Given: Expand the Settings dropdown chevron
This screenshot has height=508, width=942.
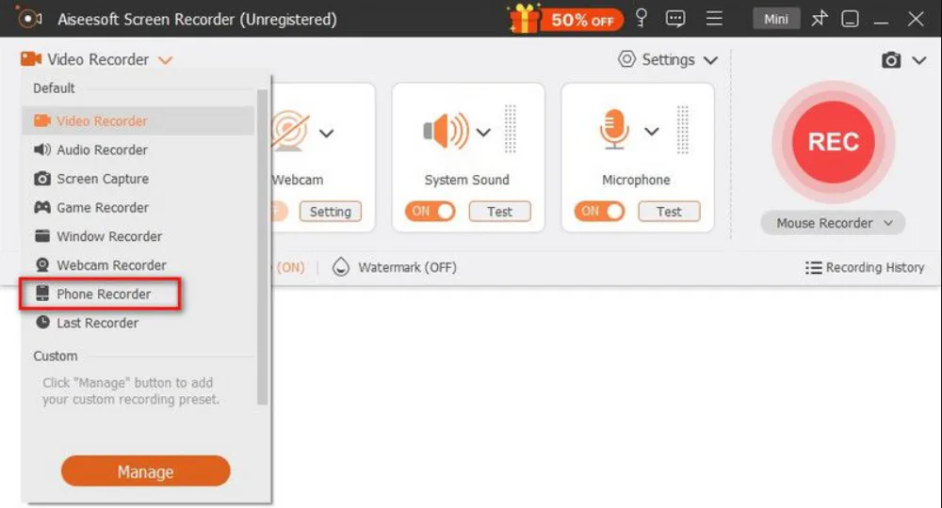Looking at the screenshot, I should pos(710,60).
